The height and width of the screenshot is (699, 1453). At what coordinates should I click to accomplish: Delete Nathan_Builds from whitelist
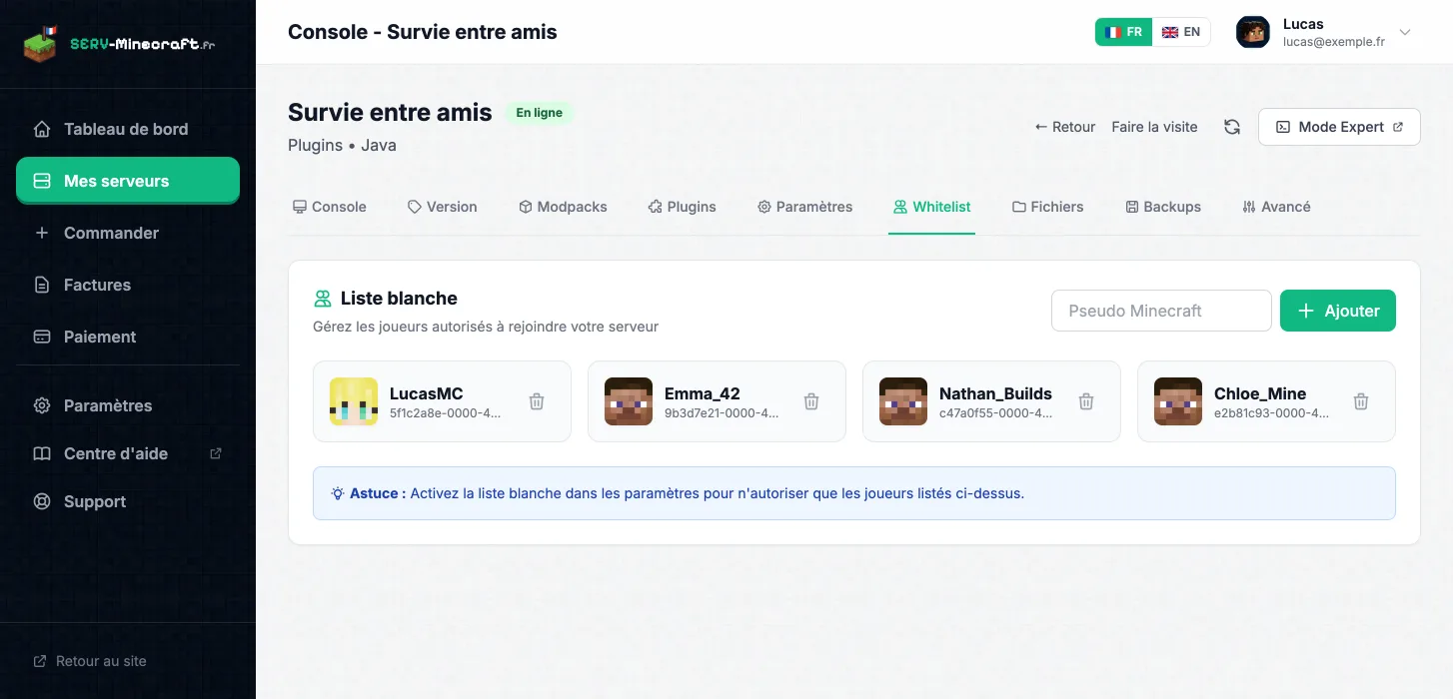(1086, 401)
